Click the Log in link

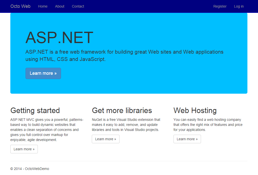[x=239, y=6]
